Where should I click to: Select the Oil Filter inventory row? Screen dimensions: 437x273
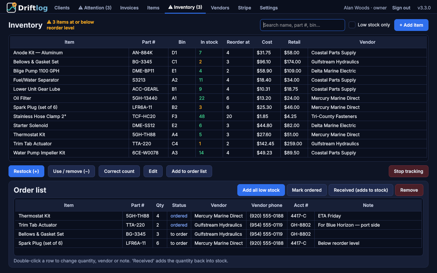[x=218, y=98]
